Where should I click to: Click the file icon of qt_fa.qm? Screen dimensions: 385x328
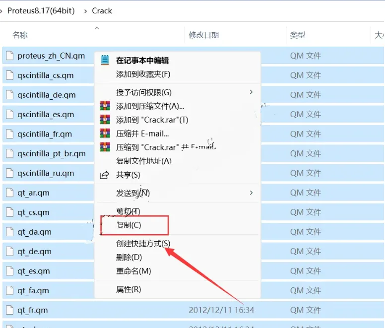pos(9,290)
